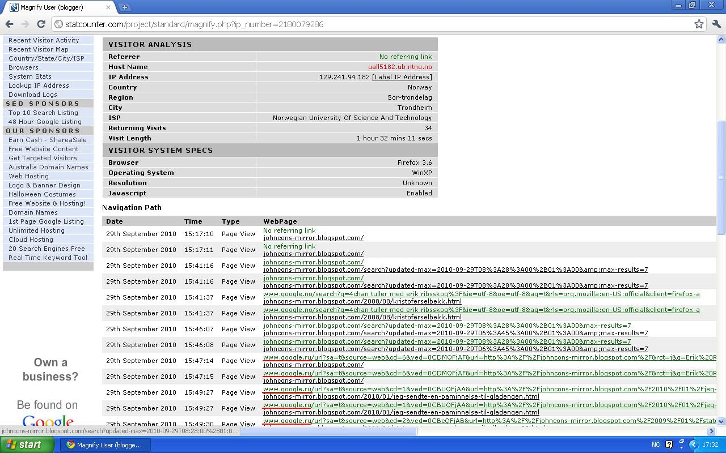
Task: Open google.ru referrer link at 15:47:14
Action: pyautogui.click(x=489, y=357)
